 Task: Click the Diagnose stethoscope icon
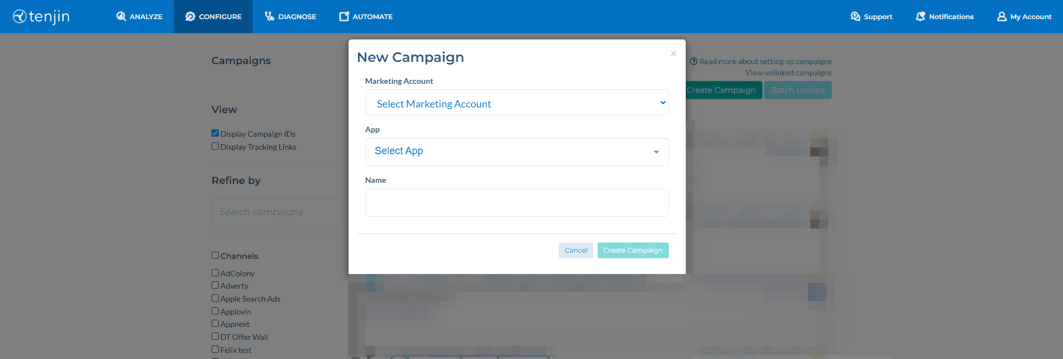tap(270, 16)
